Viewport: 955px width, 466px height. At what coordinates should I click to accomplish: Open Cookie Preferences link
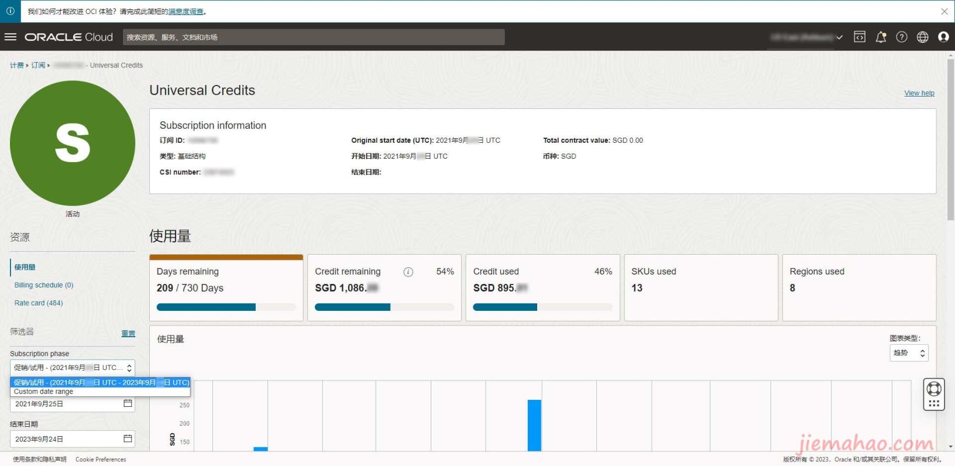pos(101,460)
